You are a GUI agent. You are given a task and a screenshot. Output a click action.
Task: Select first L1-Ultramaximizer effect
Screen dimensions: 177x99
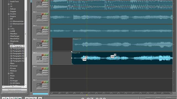point(17,21)
